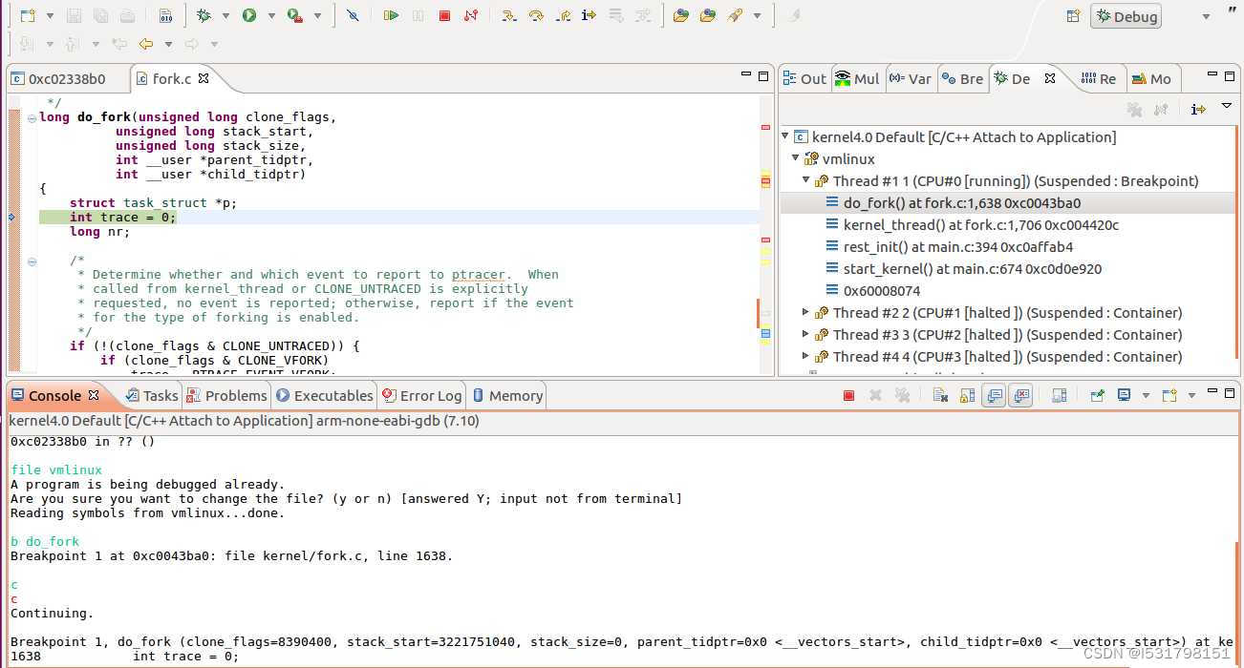The width and height of the screenshot is (1244, 668).
Task: Clear the Console output
Action: coord(939,394)
